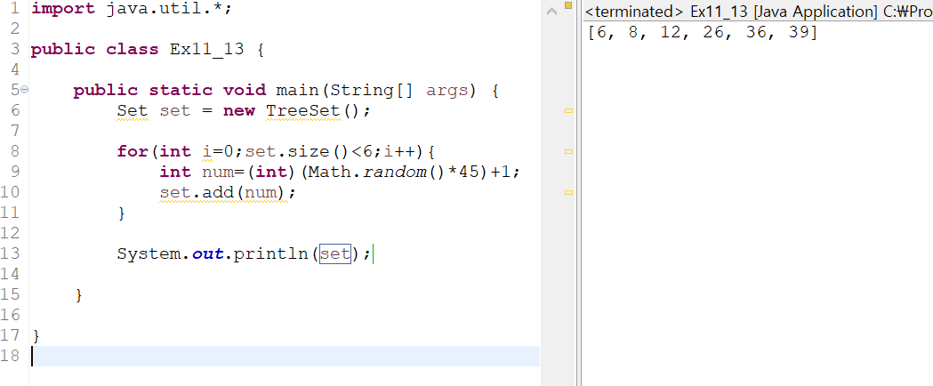Click line number 18 in the gutter
Screen dimensions: 933x386
click(12, 356)
